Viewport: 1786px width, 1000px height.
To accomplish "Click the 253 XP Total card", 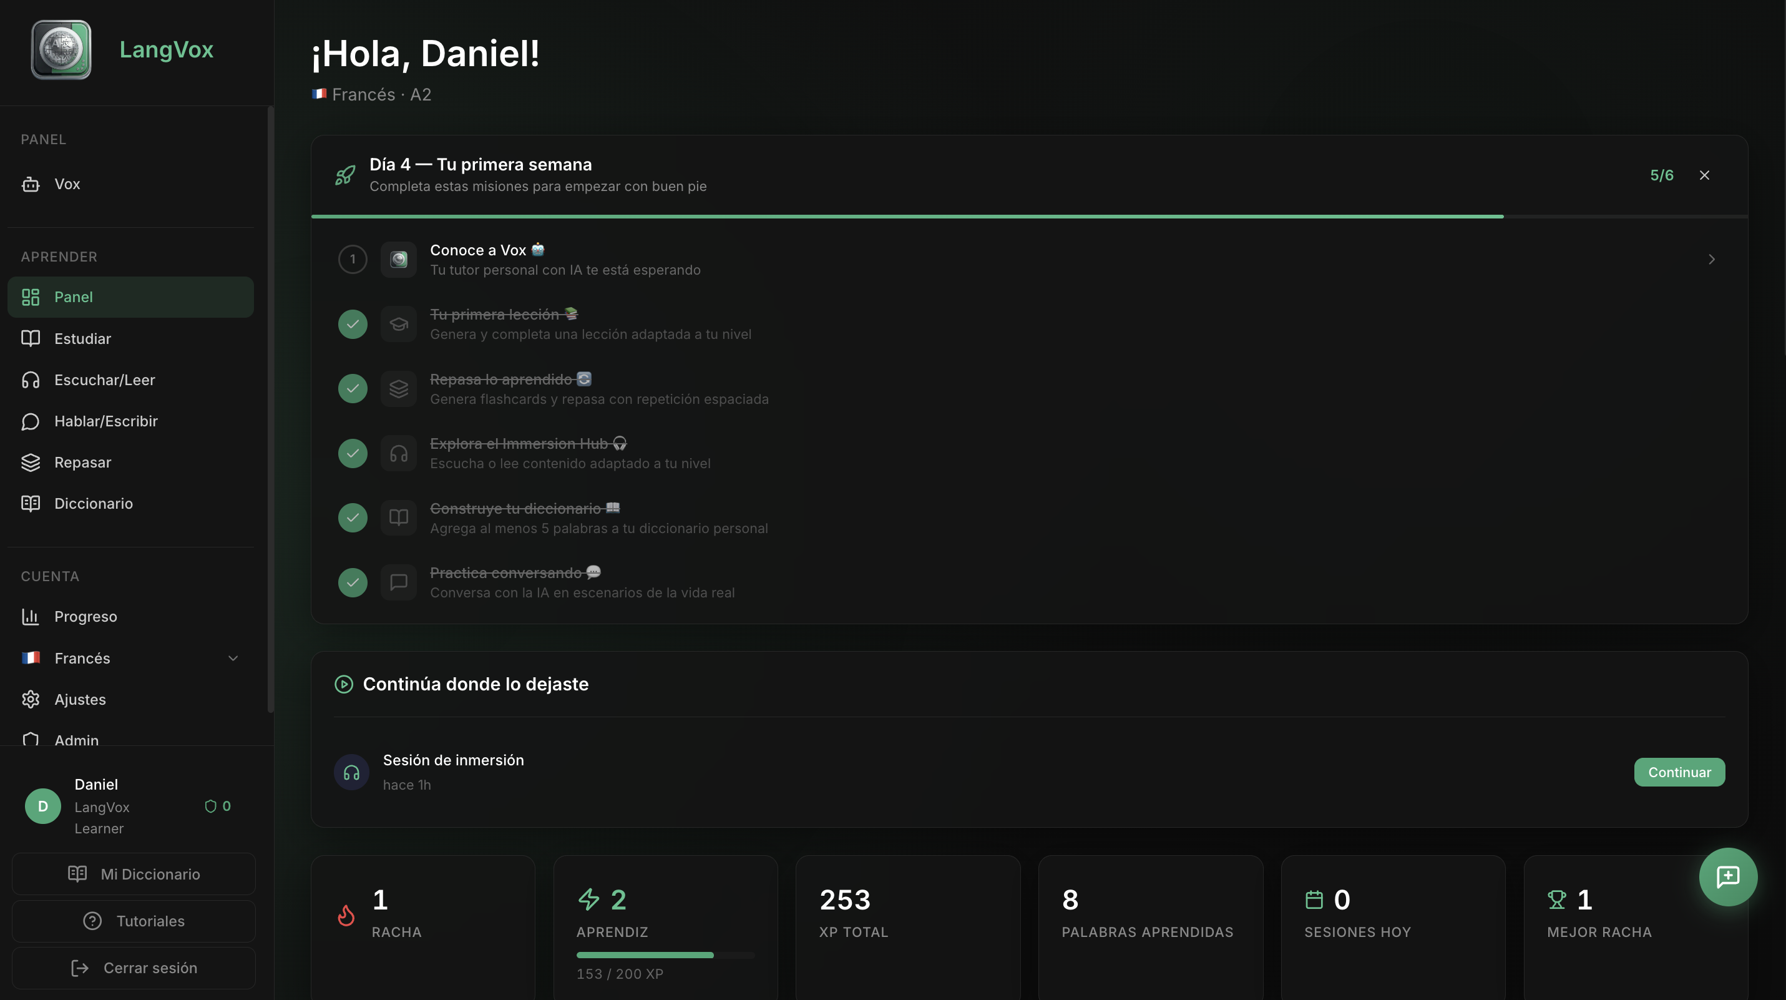I will (x=908, y=927).
